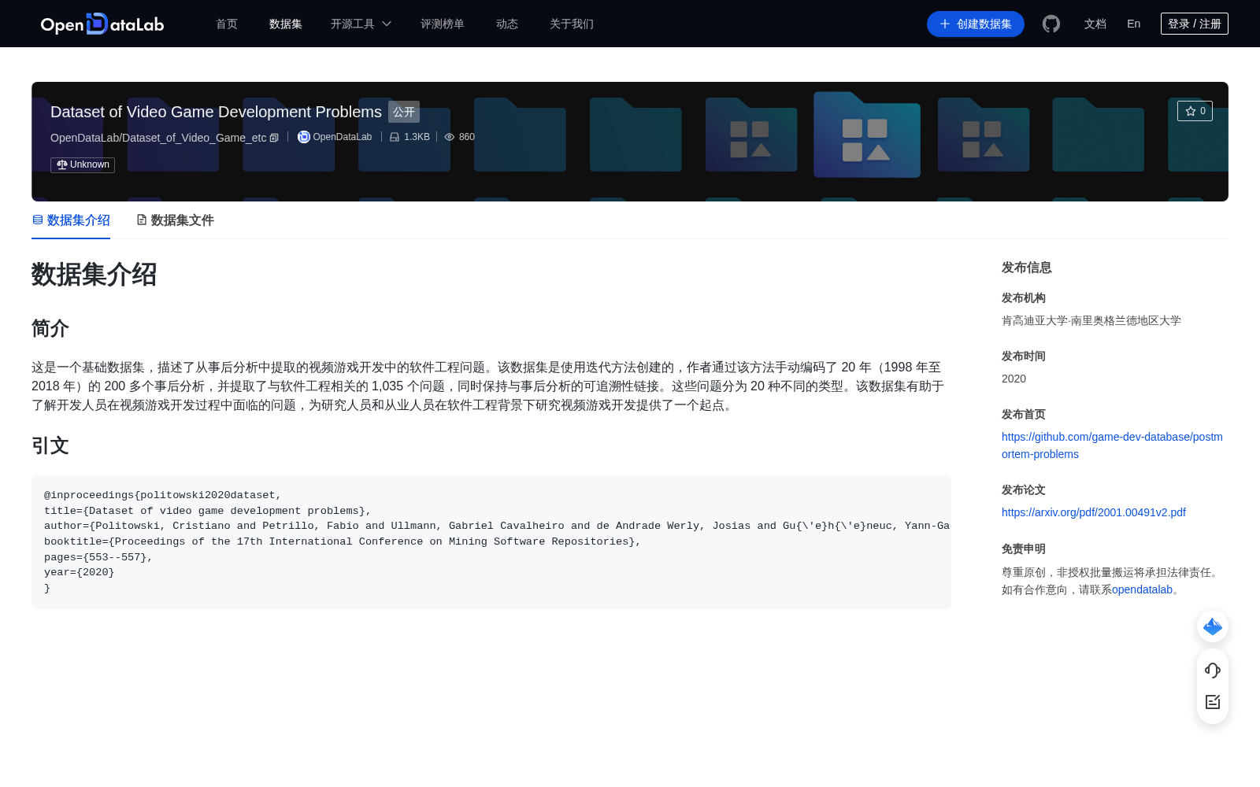Open the GitHub postmortem-problems homepage link

(1112, 445)
